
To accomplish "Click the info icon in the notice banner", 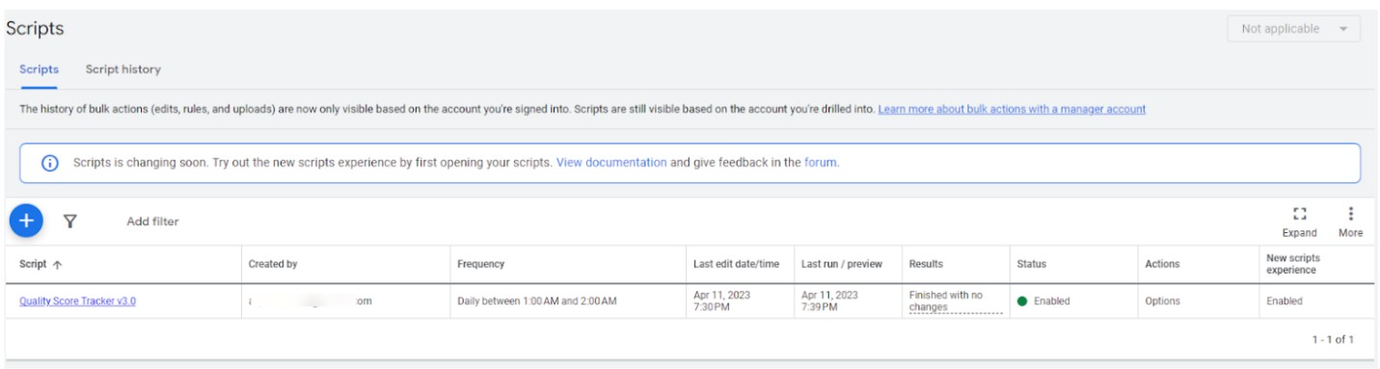I will [x=49, y=163].
